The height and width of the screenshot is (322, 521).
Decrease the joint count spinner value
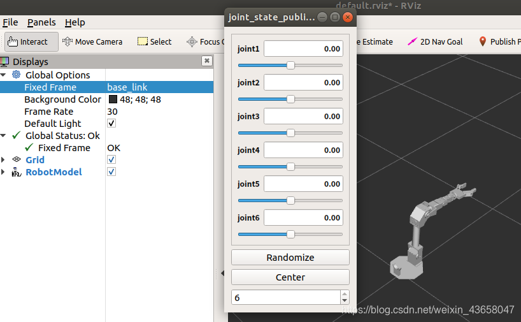click(x=345, y=301)
